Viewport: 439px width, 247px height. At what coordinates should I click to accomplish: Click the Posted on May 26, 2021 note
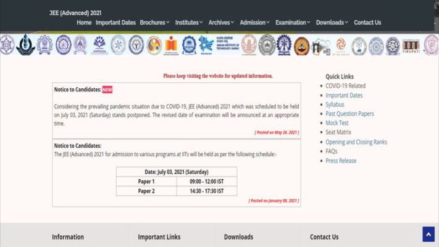click(x=277, y=132)
